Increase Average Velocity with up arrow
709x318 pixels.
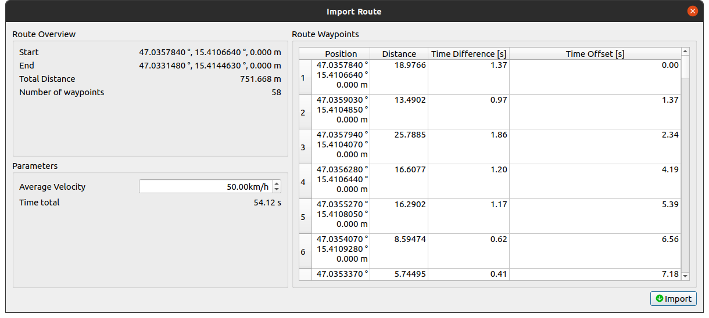(277, 183)
